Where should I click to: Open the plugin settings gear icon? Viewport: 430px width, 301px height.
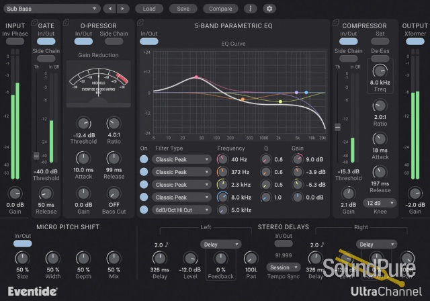pos(269,9)
